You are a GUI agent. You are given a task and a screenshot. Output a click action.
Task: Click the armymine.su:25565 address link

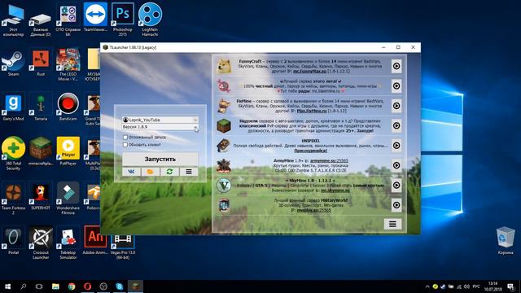point(329,161)
